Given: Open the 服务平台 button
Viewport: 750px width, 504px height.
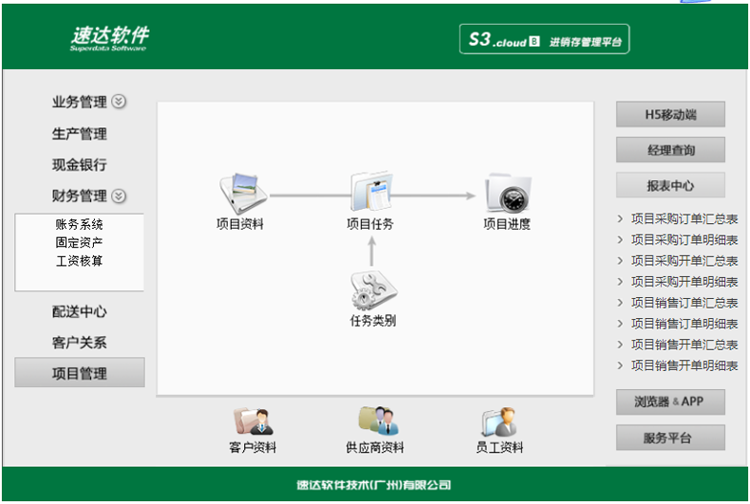Looking at the screenshot, I should click(670, 438).
